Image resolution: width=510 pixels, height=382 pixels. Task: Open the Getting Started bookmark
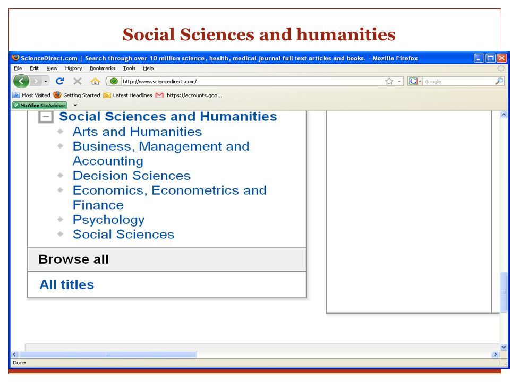[76, 95]
